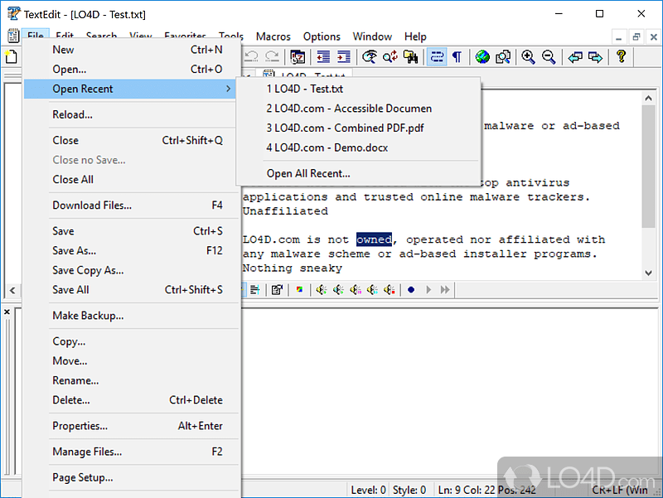Click the speaker icon with pink marker
Viewport: 663px width, 498px height.
[356, 290]
